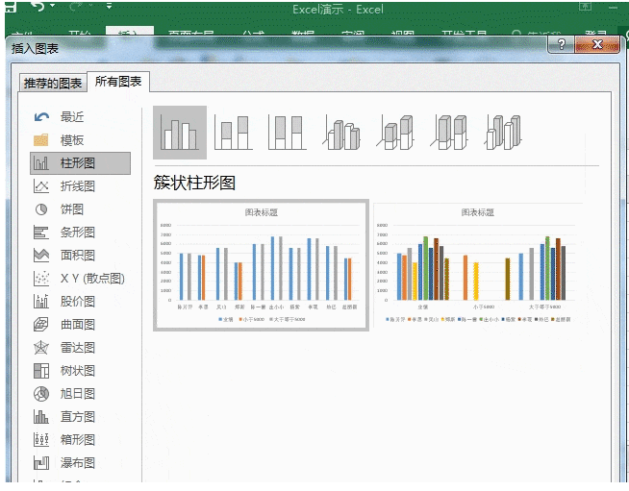Choose 饼图 from the chart categories
Image resolution: width=629 pixels, height=491 pixels.
tap(72, 209)
